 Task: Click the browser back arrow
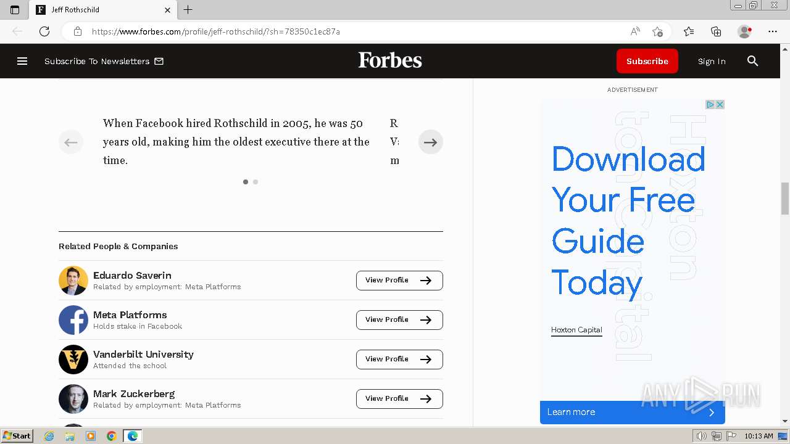click(17, 31)
